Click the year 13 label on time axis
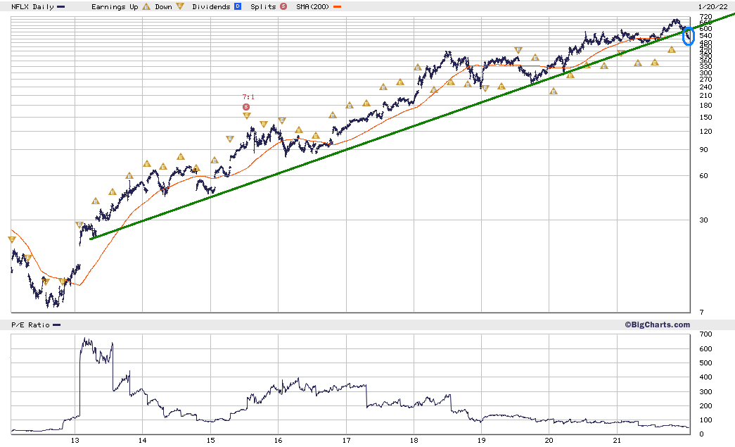735x447 pixels. tap(75, 441)
